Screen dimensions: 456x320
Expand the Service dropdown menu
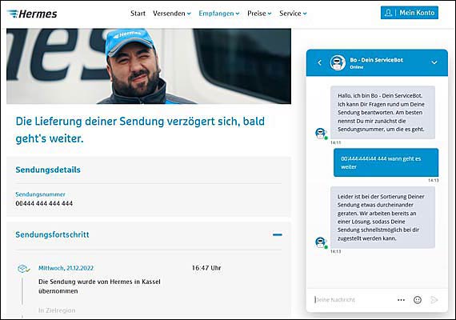(293, 14)
